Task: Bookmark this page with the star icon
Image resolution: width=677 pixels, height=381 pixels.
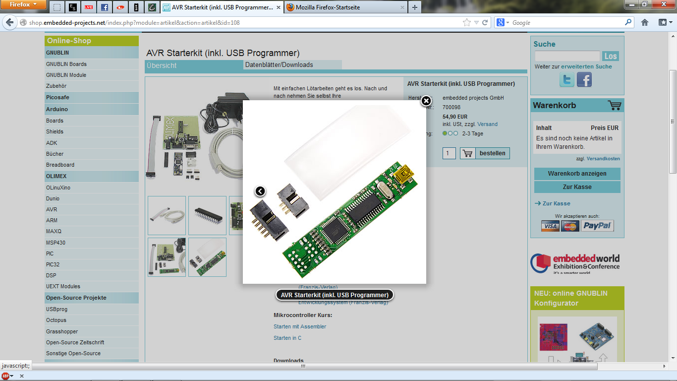Action: pyautogui.click(x=466, y=22)
